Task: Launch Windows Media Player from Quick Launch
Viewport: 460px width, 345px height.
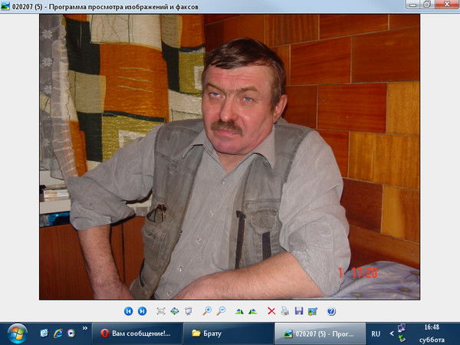Action: click(71, 333)
